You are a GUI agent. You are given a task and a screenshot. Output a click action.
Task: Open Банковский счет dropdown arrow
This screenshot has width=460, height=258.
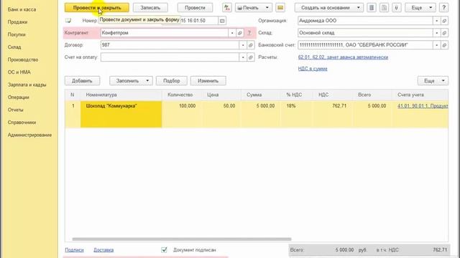[436, 45]
